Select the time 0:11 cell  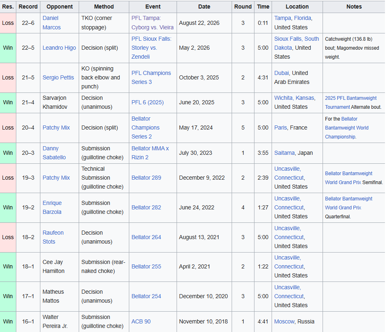coord(263,23)
